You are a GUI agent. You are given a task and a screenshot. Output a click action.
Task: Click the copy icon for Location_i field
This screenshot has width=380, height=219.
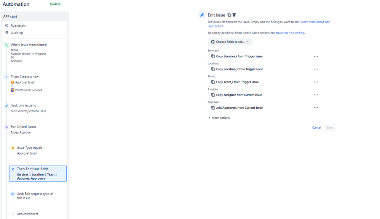[213, 69]
